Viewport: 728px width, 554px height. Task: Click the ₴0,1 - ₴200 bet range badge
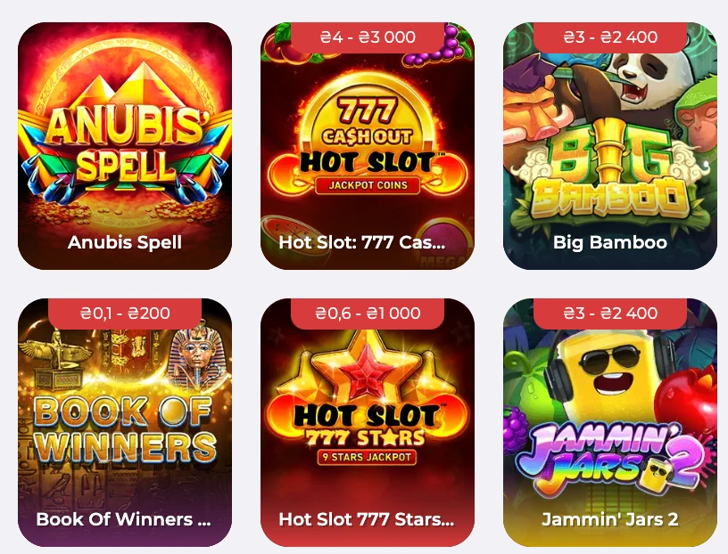(x=125, y=314)
